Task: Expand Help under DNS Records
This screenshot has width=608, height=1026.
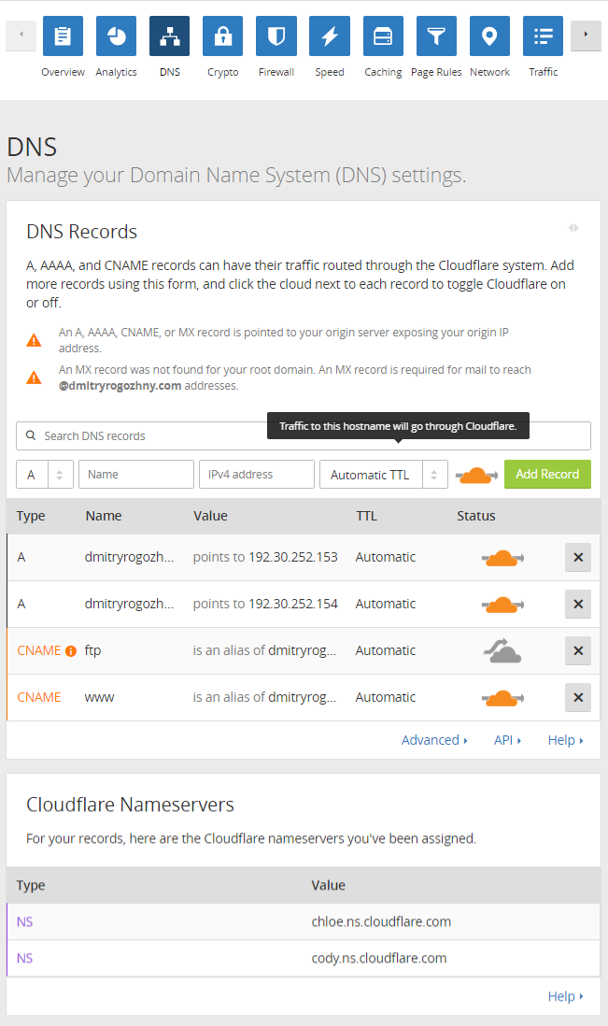Action: coord(566,740)
